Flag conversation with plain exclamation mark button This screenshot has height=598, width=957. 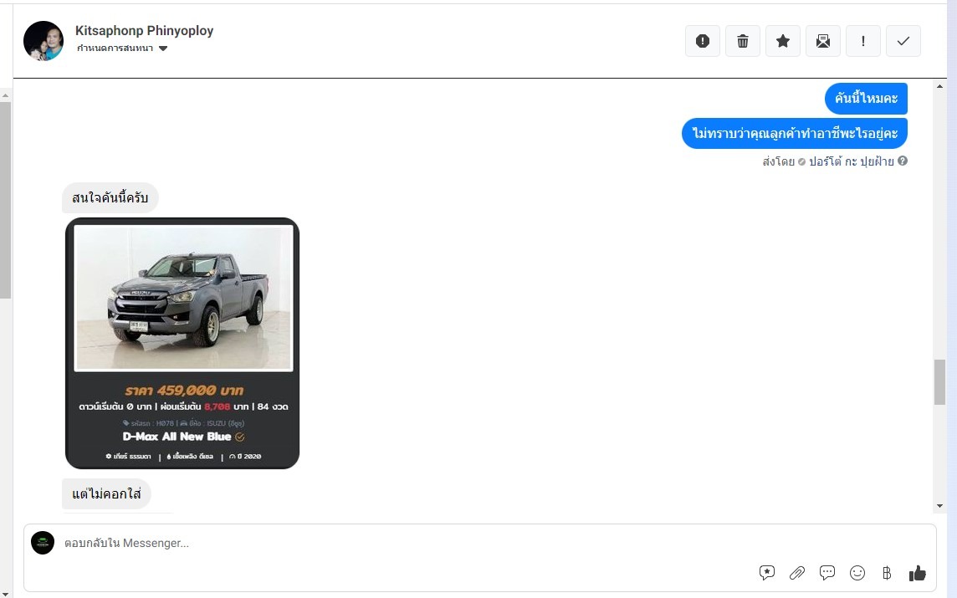click(x=863, y=41)
